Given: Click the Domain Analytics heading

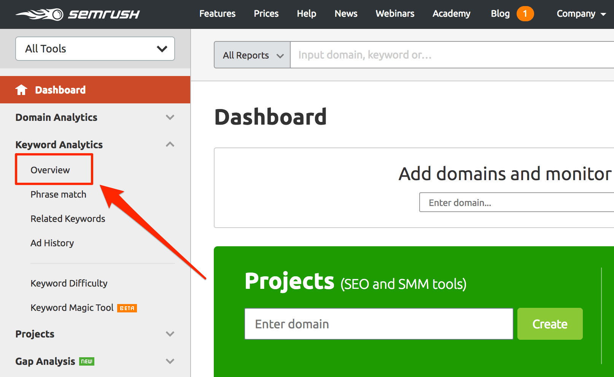Looking at the screenshot, I should coord(56,117).
